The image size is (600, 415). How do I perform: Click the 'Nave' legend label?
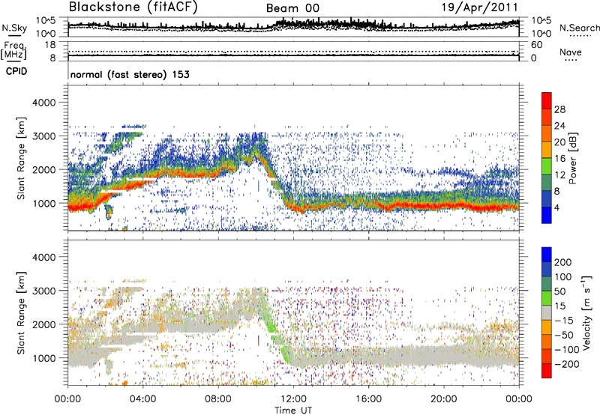pyautogui.click(x=570, y=52)
